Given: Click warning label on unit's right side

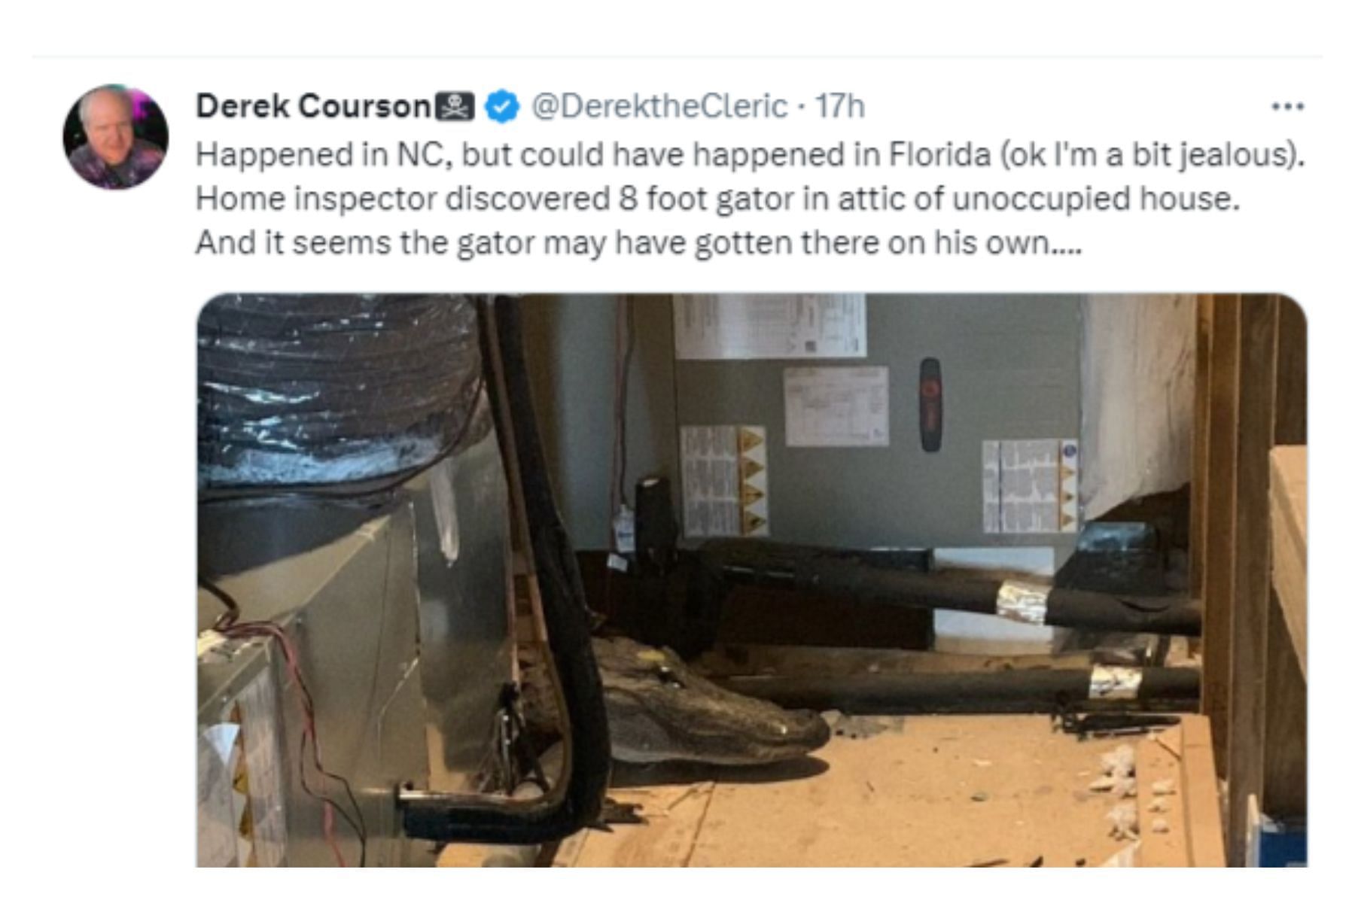Looking at the screenshot, I should (1030, 485).
